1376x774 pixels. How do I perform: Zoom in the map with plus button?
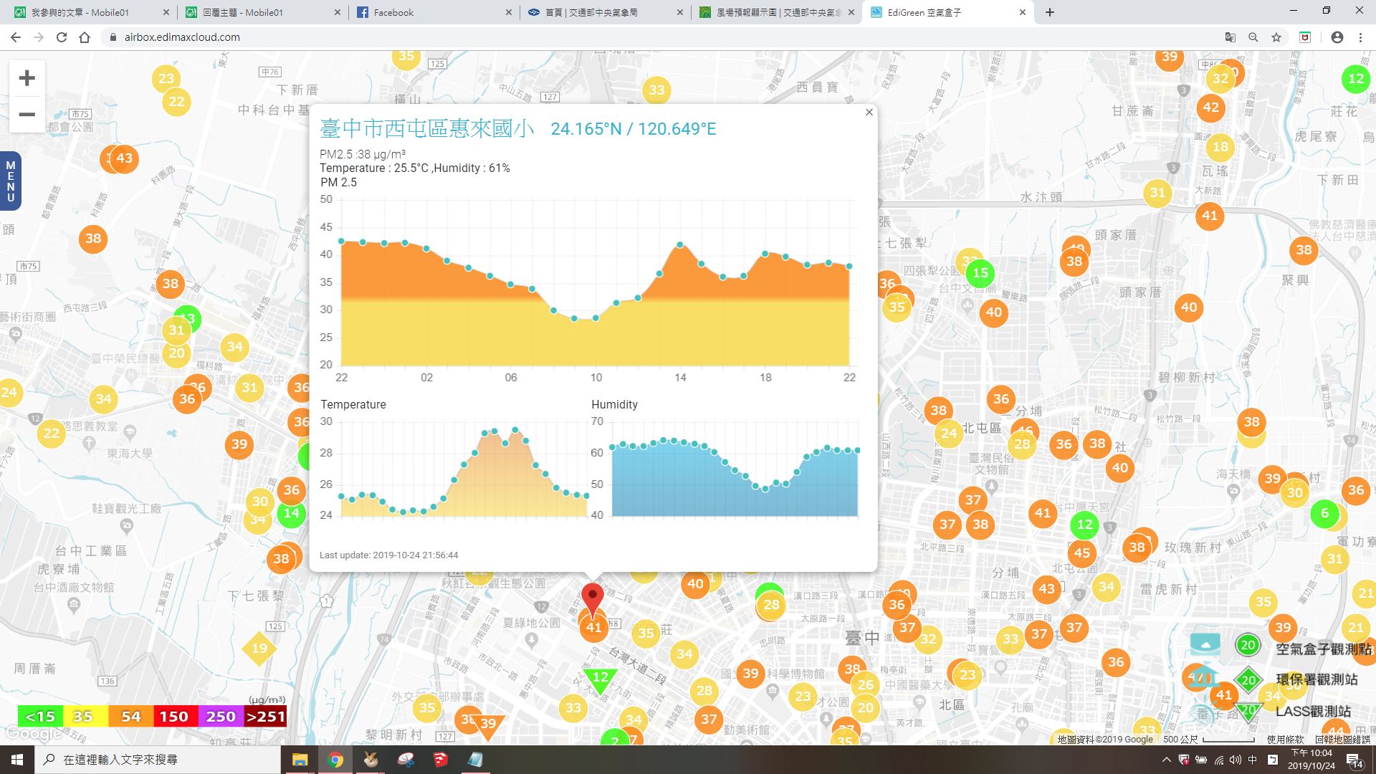[x=27, y=78]
